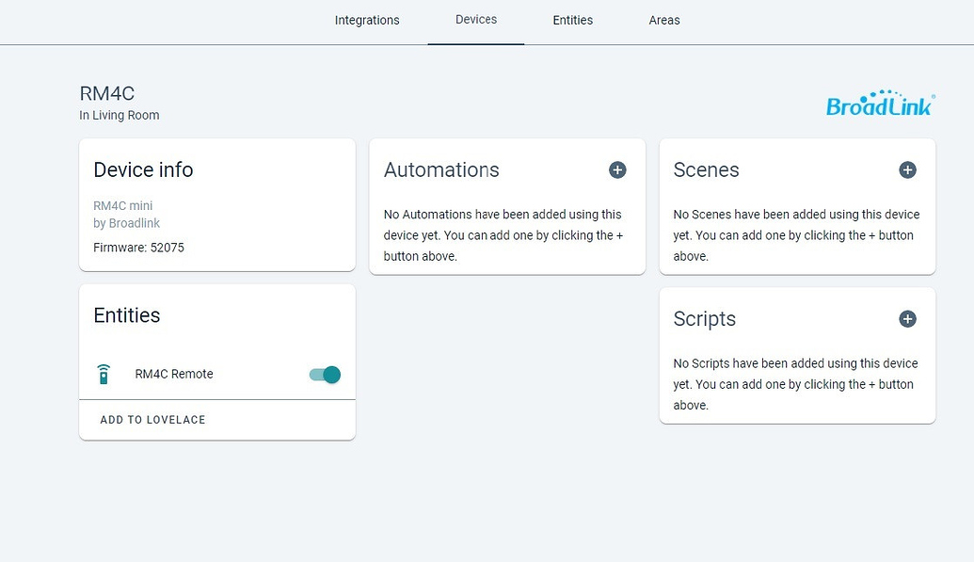
Task: Click the Device info card heading
Action: coord(143,170)
